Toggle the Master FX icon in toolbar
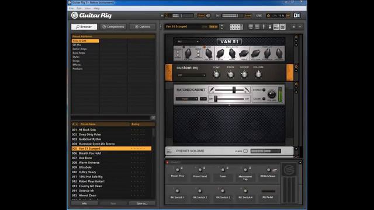The height and width of the screenshot is (210, 374). click(283, 27)
